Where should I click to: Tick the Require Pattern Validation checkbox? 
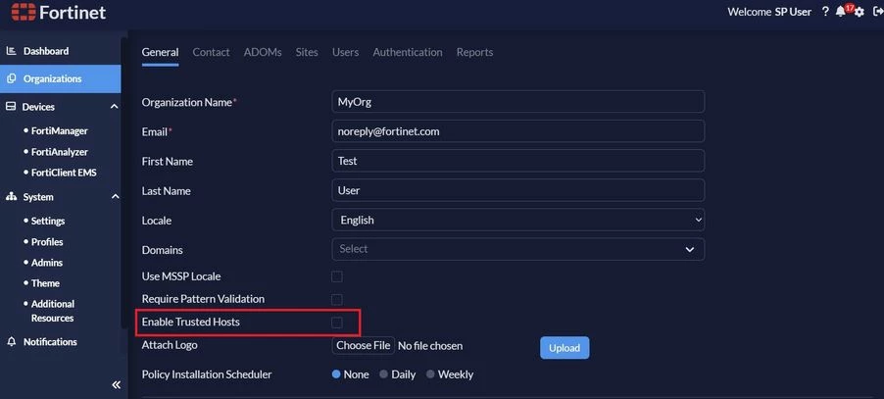tap(336, 299)
